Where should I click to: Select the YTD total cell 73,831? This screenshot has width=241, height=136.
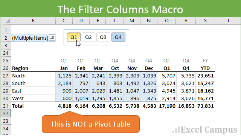(205, 106)
